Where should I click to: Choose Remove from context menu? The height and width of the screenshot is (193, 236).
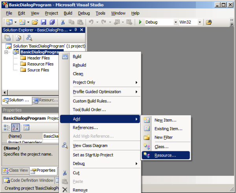[x=100, y=190]
